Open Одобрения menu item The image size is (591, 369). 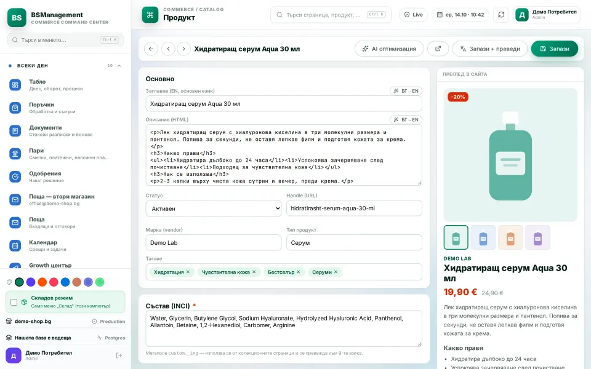[66, 177]
